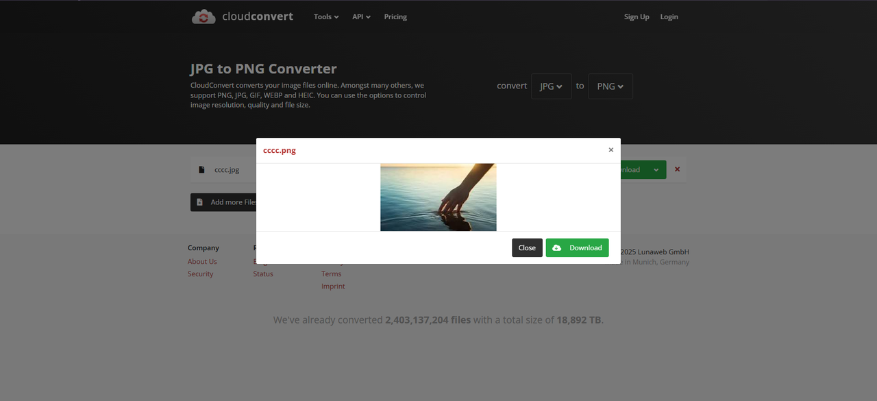
Task: Click the cloud icon on the Download button
Action: pyautogui.click(x=557, y=247)
